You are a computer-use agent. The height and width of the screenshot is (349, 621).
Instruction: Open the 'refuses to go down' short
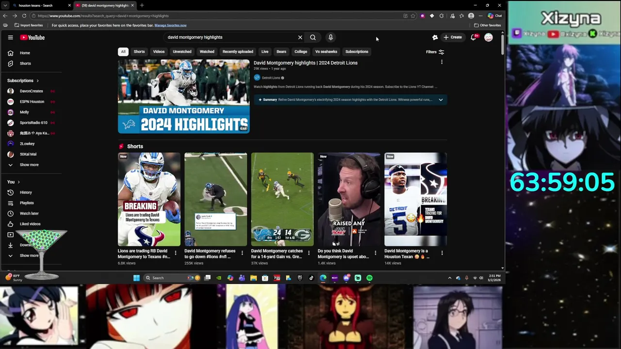point(216,199)
